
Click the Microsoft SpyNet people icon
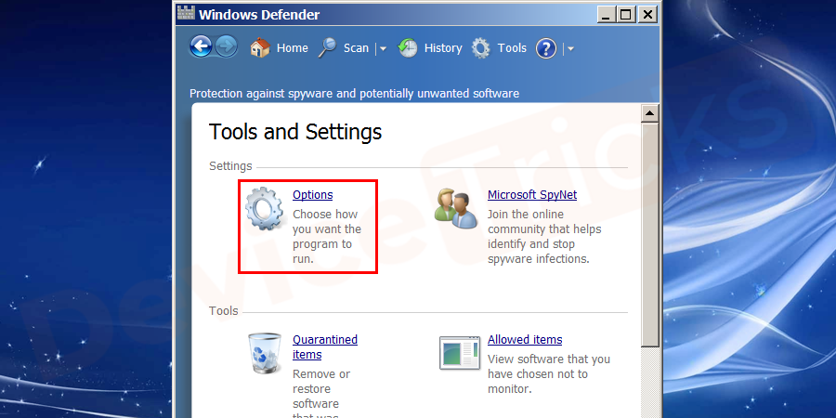pos(456,209)
